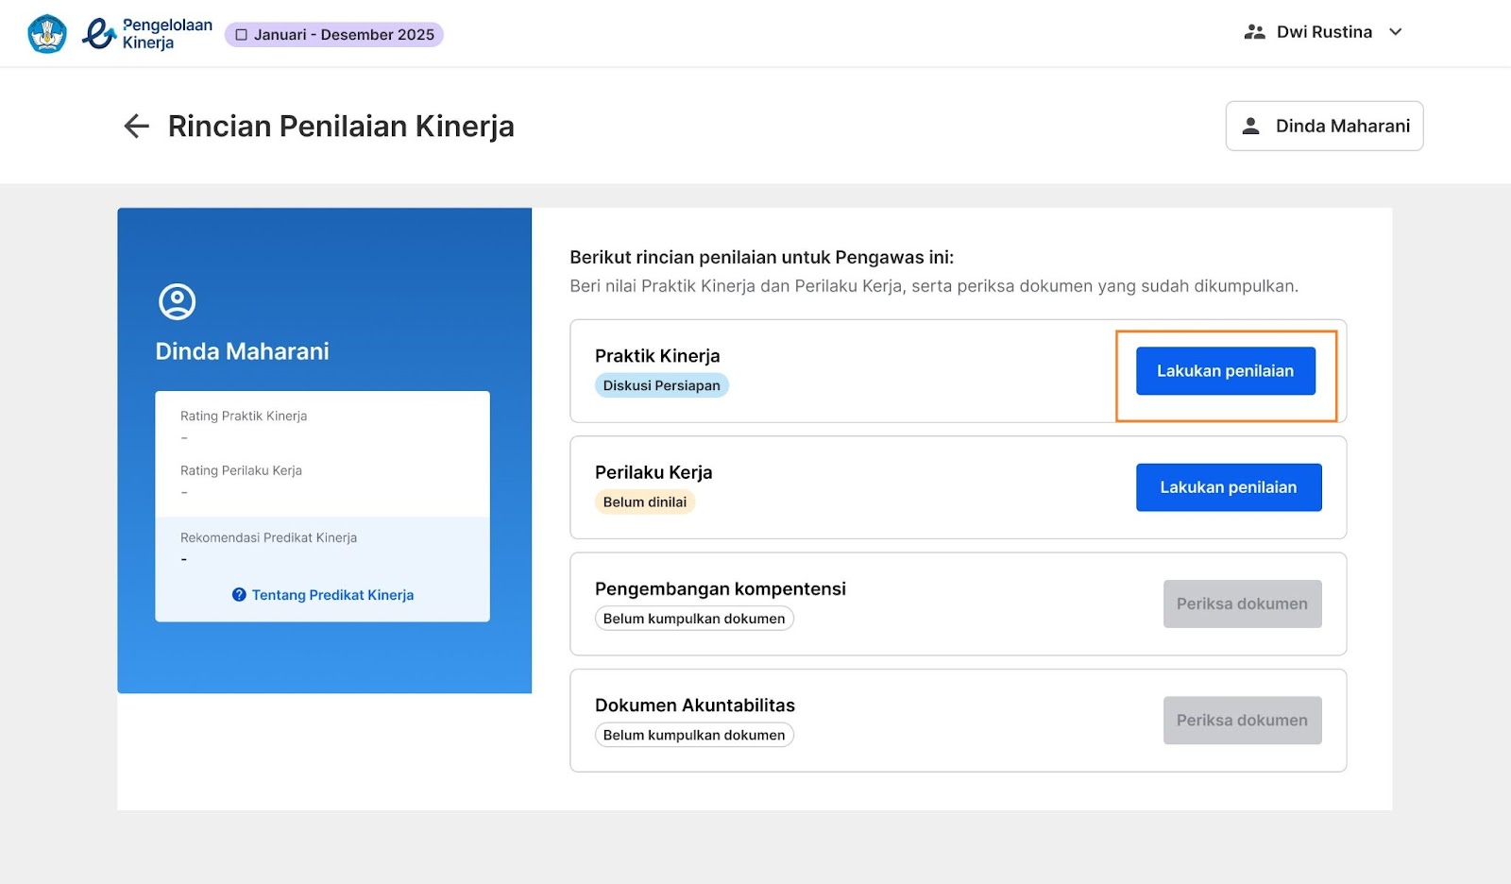The height and width of the screenshot is (884, 1511).
Task: Click the Dinda Maharani profile button
Action: [1324, 126]
